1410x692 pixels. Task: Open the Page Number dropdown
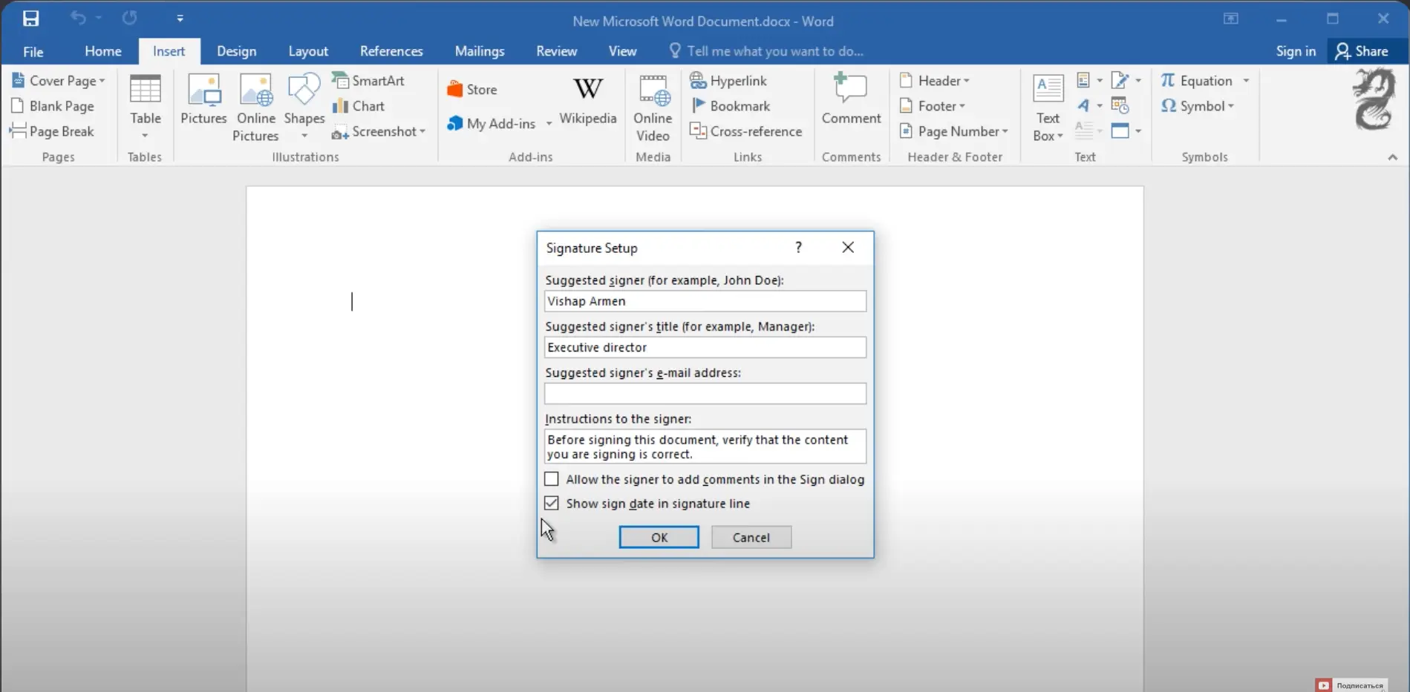point(953,131)
